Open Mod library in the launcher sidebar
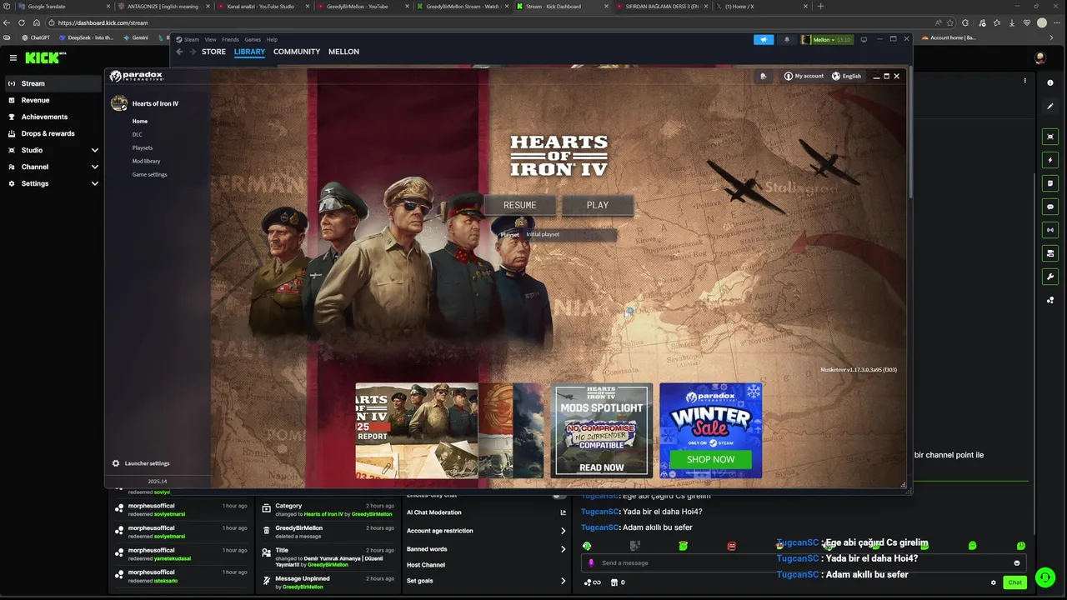This screenshot has width=1067, height=600. click(x=146, y=161)
